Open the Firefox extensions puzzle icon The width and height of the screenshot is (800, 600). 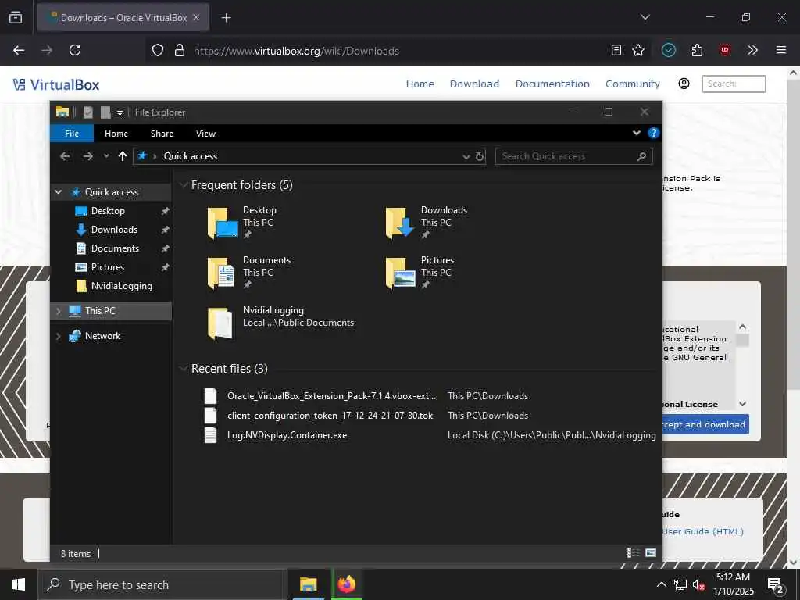697,50
